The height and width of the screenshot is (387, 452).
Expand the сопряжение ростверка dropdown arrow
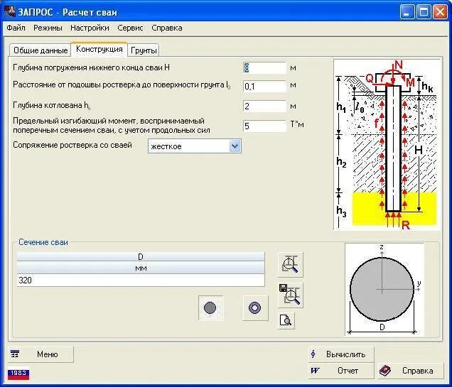tap(235, 146)
